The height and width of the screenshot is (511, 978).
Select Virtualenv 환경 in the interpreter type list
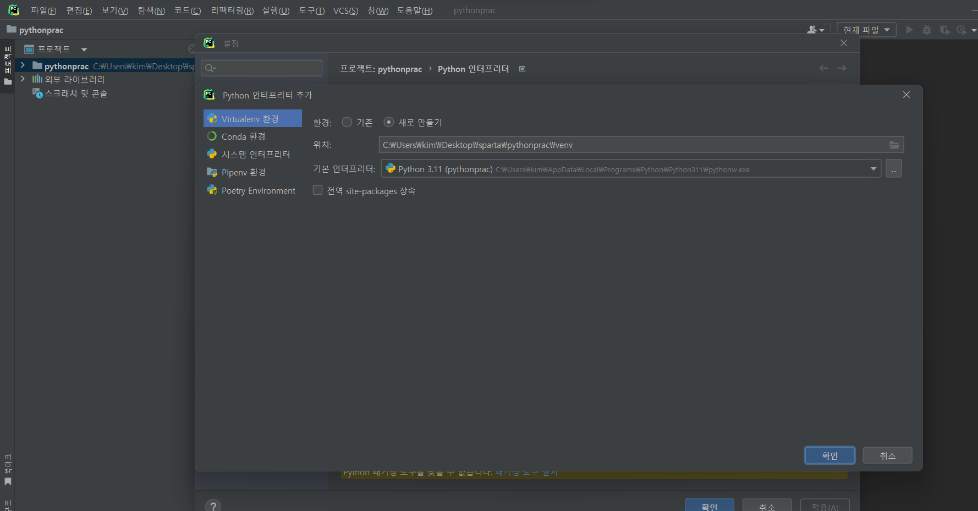(x=252, y=119)
